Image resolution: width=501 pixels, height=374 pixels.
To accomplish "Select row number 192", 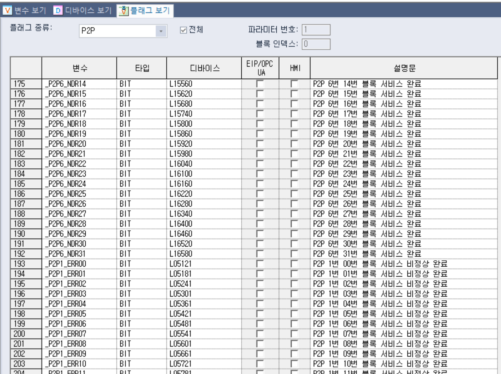I will tap(26, 254).
